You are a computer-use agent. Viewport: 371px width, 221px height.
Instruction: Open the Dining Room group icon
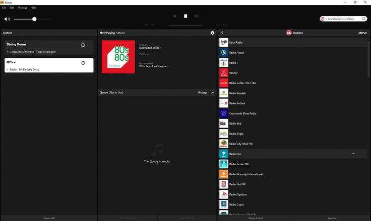pyautogui.click(x=83, y=45)
